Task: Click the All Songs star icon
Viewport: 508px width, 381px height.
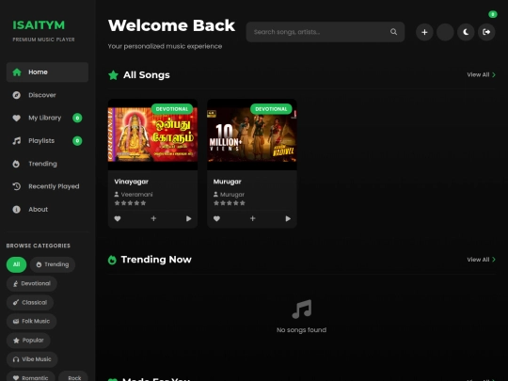Action: [114, 75]
